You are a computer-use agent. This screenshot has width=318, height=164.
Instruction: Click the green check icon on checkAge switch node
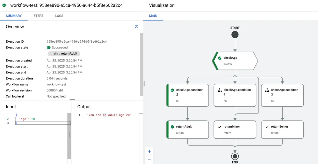(219, 58)
